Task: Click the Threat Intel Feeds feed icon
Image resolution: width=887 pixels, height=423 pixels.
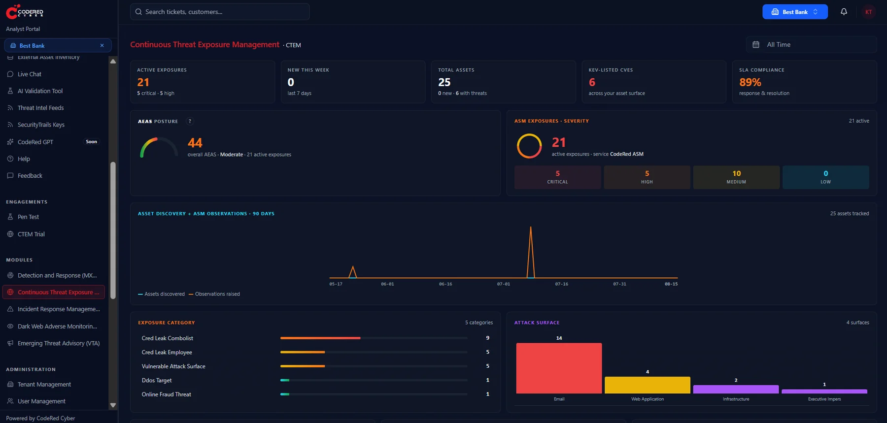Action: pos(10,108)
